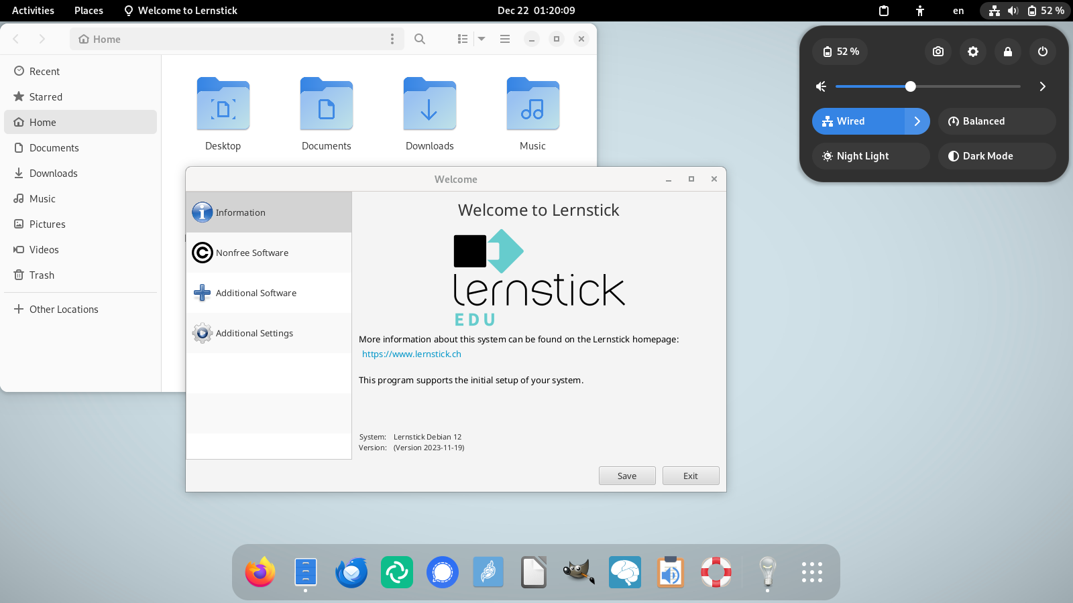The image size is (1073, 603).
Task: Select the Nonfree Software section
Action: point(269,253)
